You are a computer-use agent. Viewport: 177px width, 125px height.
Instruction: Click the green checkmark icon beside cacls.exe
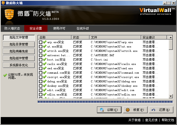point(45,64)
